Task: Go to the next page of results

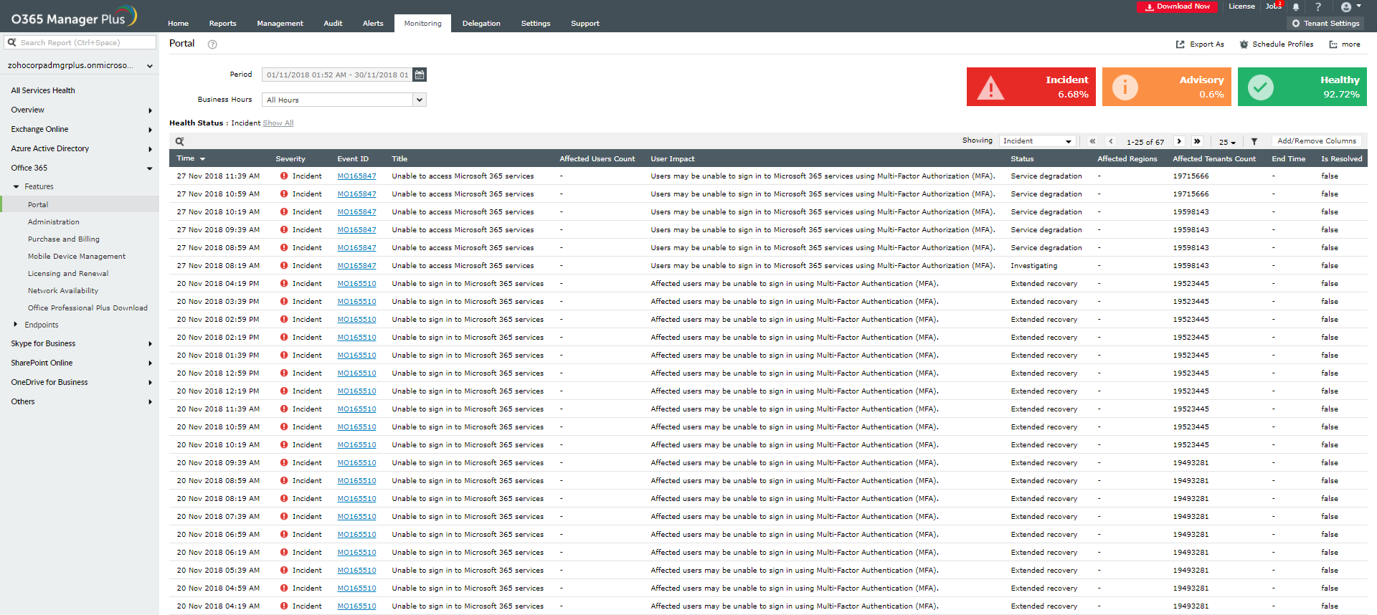Action: 1179,141
